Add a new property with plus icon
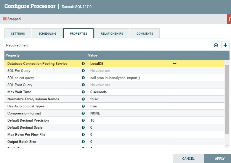 coord(225,45)
